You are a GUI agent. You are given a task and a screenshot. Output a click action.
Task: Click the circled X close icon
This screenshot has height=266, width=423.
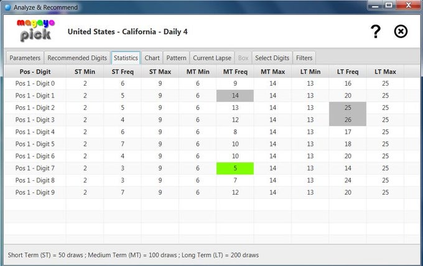tap(401, 32)
